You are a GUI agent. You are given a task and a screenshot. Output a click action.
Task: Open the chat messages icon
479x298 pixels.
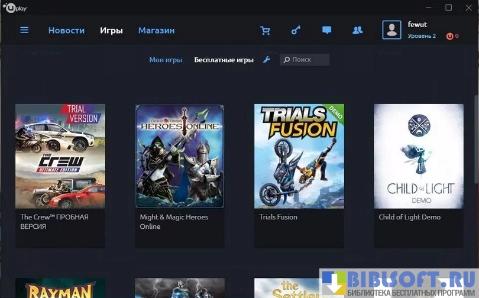tap(326, 30)
